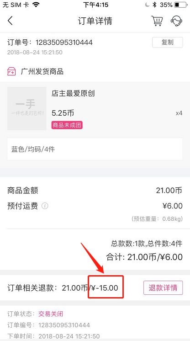Tap the battery icon in status bar
The width and height of the screenshot is (190, 341).
pos(180,5)
